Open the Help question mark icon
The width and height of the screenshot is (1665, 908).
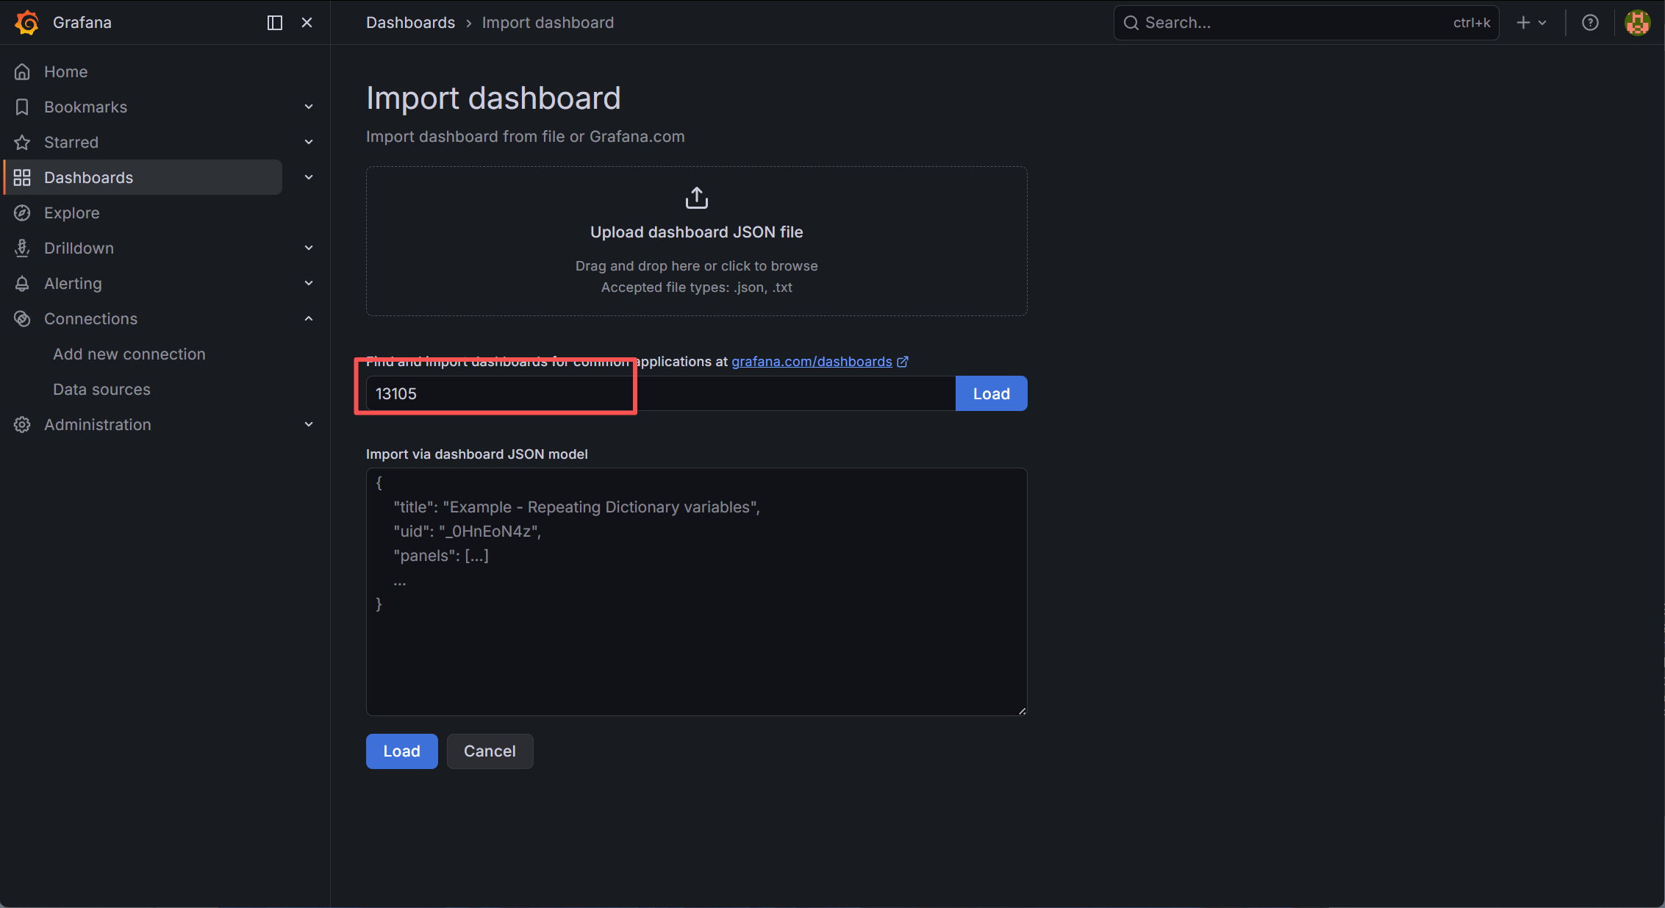click(x=1590, y=23)
